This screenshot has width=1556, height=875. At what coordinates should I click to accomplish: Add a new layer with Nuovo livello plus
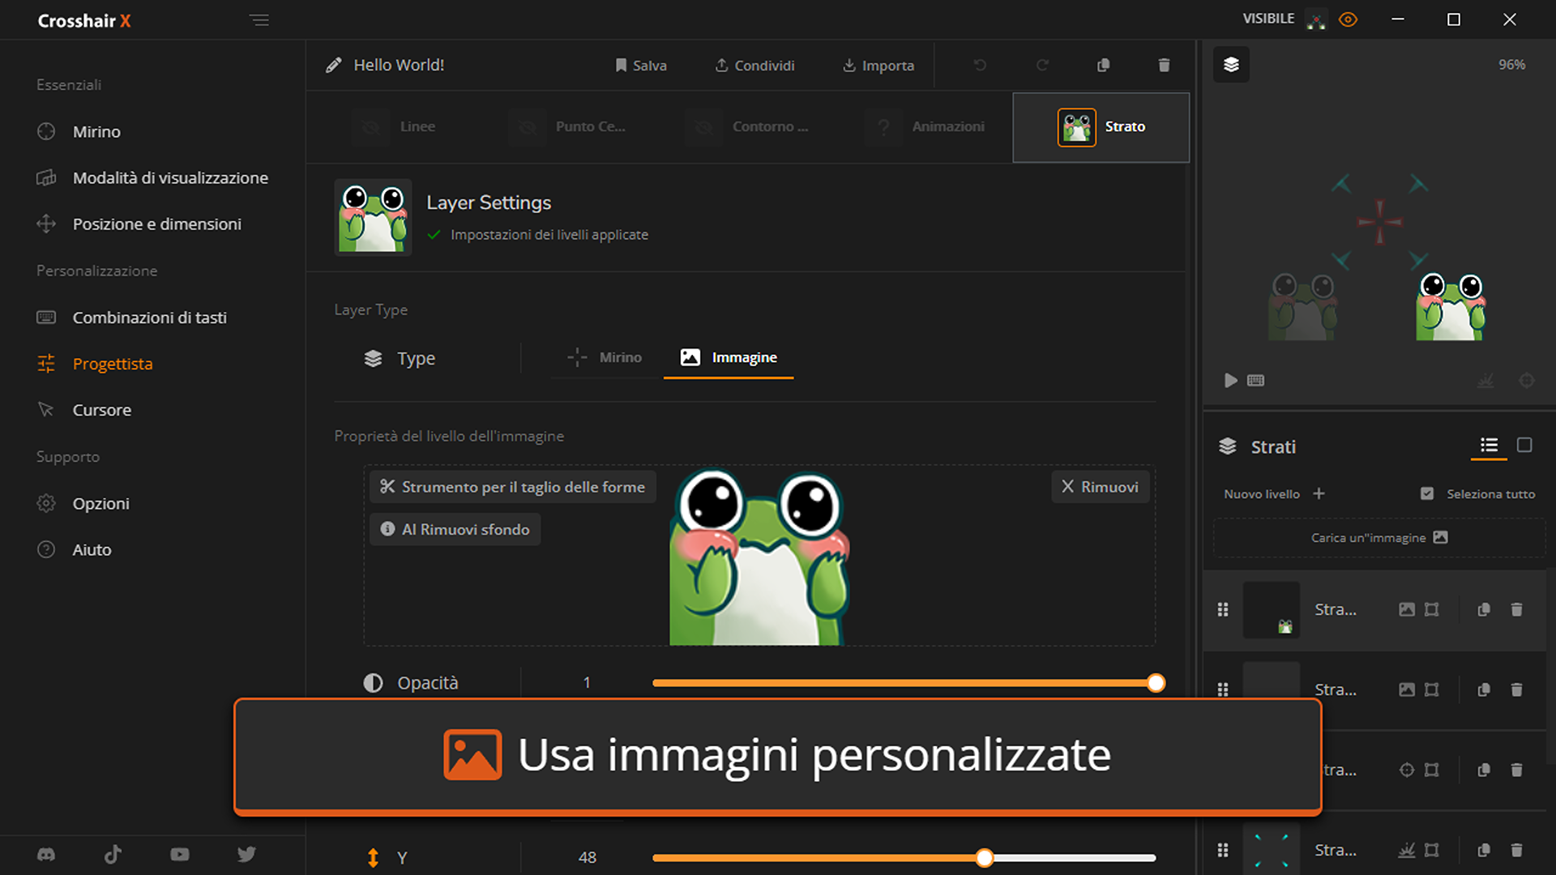[x=1319, y=493]
